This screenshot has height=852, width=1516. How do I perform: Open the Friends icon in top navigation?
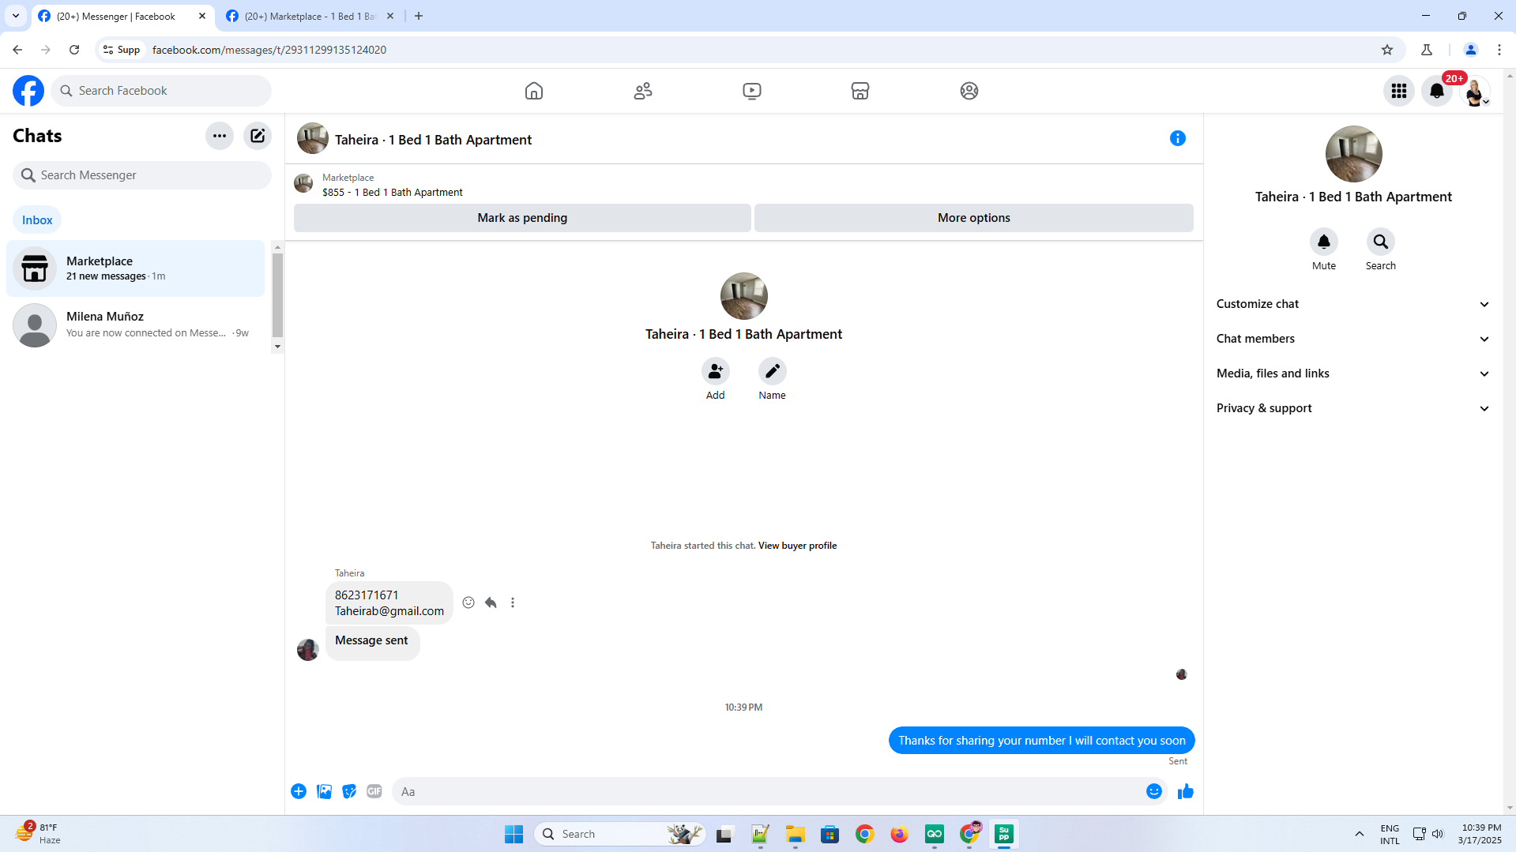pos(643,91)
